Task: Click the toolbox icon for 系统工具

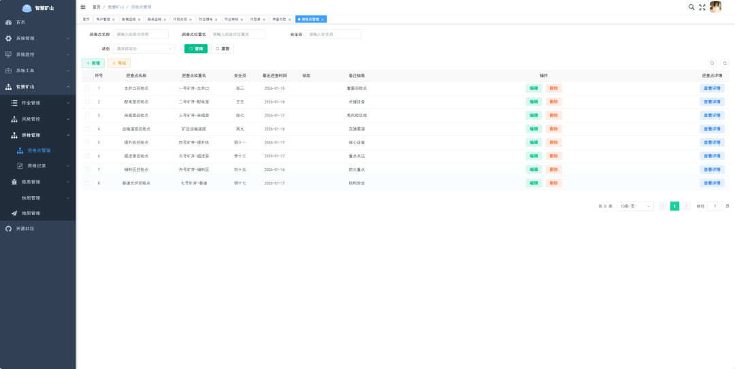Action: tap(8, 71)
